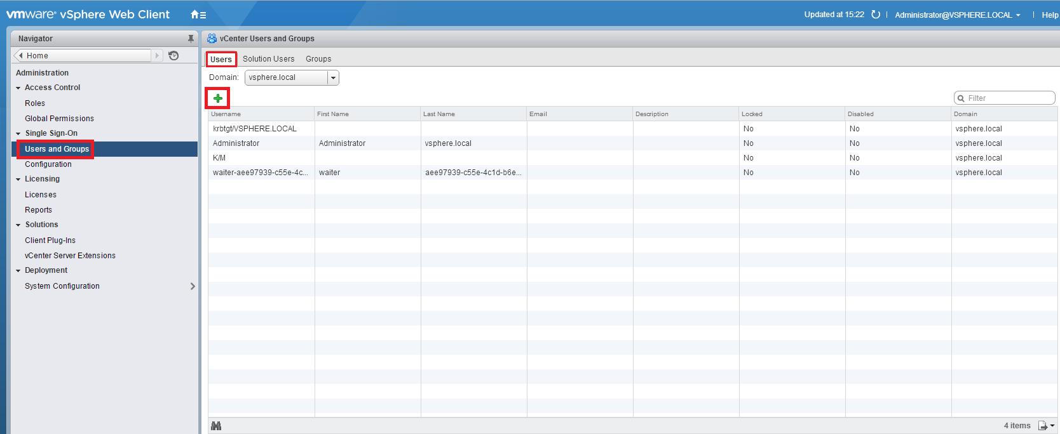Open export dropdown arrow at bottom right

(1052, 426)
